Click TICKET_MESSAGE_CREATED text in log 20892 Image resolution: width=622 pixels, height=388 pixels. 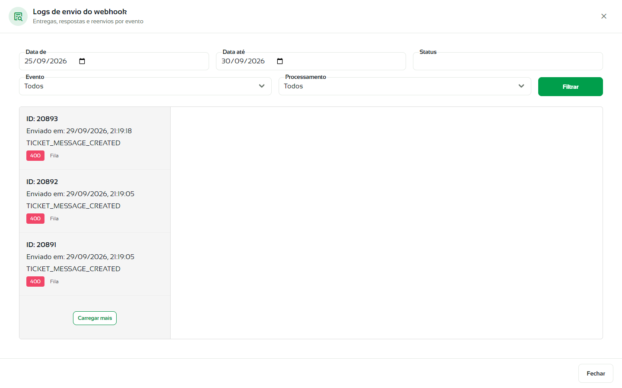pos(73,206)
